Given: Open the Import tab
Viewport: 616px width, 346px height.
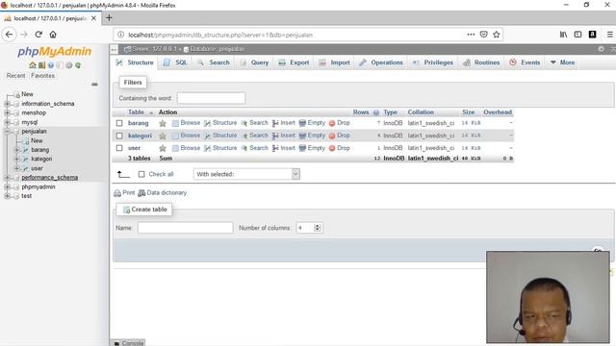Looking at the screenshot, I should 334,62.
